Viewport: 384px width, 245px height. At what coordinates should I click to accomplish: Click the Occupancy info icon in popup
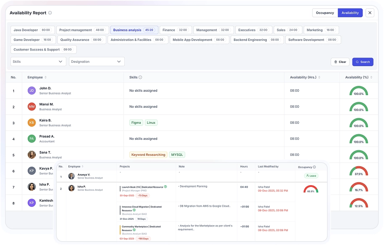point(314,167)
